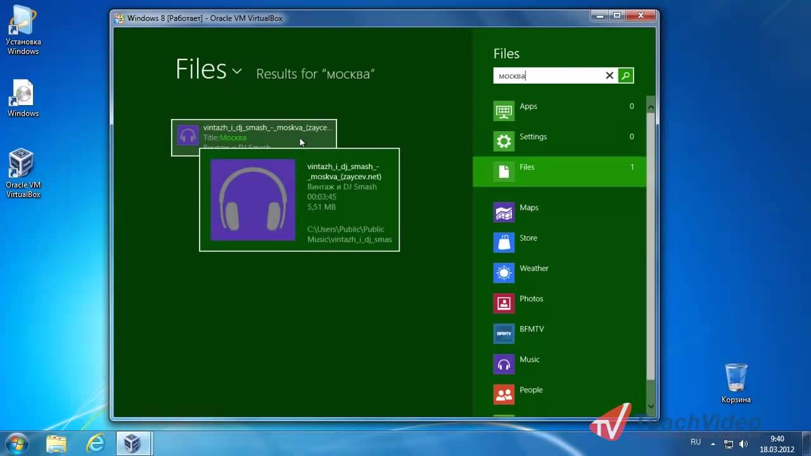Open the clock showing 9:40

[777, 444]
